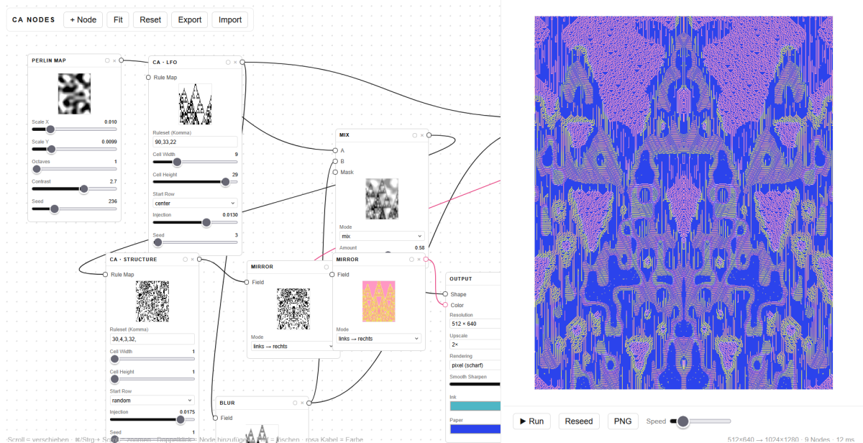Click the Ruleset field containing 90,33,22

point(195,142)
